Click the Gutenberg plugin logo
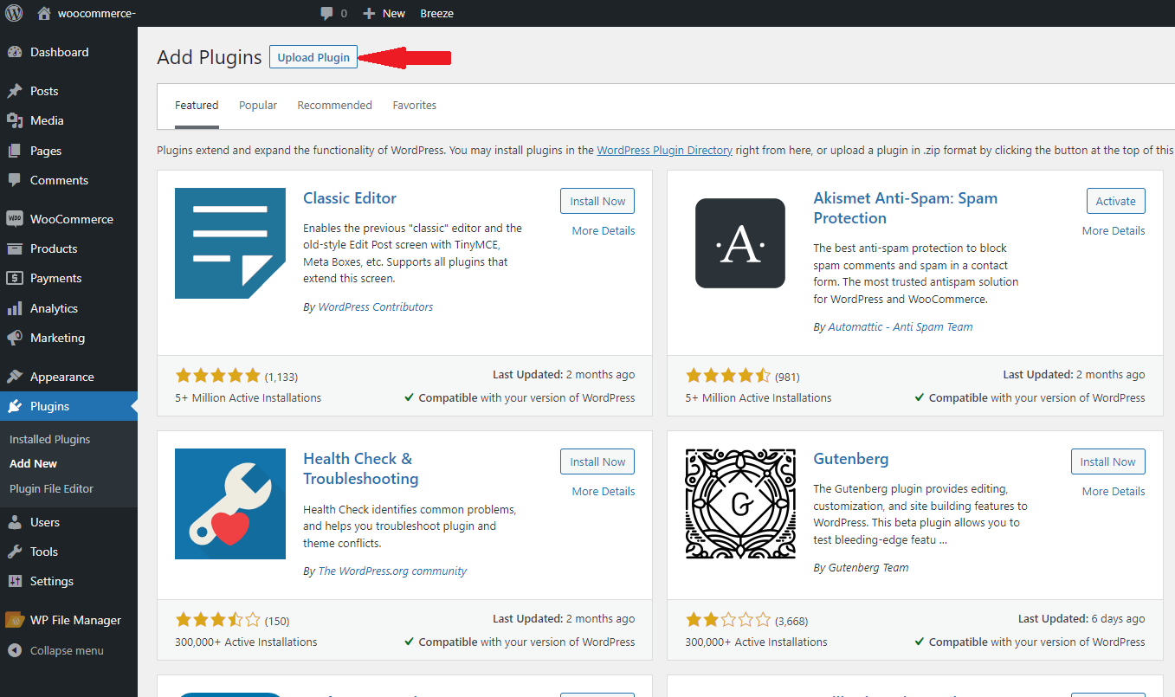 [740, 504]
